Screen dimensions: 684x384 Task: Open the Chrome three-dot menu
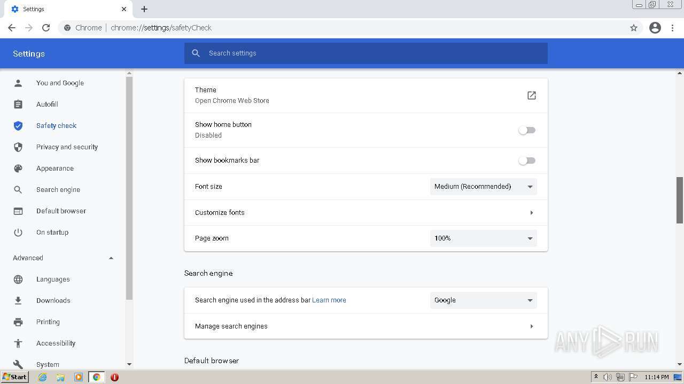pyautogui.click(x=673, y=28)
